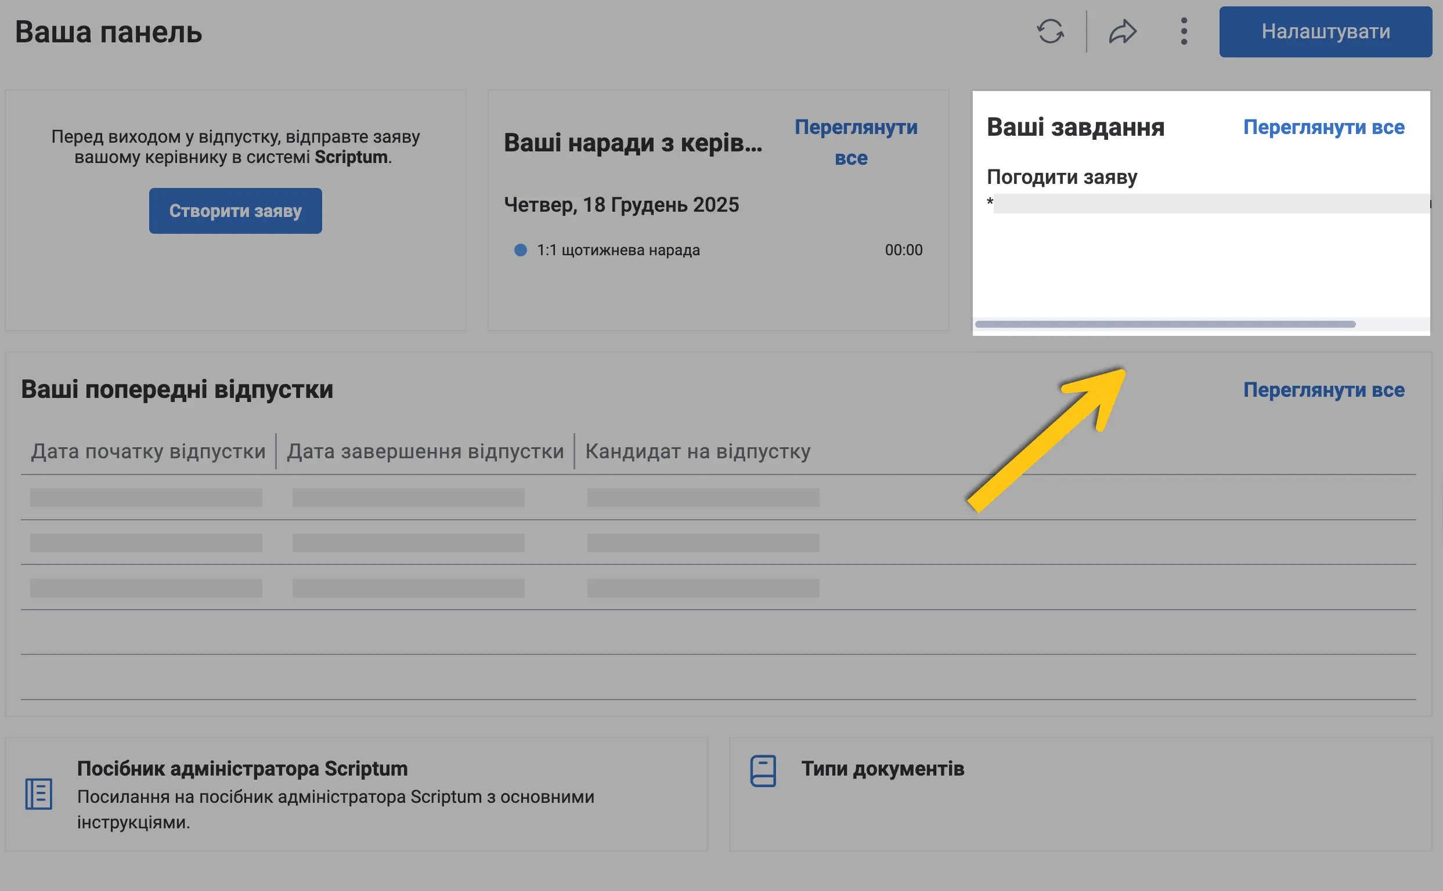Viewport: 1443px width, 891px height.
Task: Click the 00:00 meeting time
Action: [x=903, y=250]
